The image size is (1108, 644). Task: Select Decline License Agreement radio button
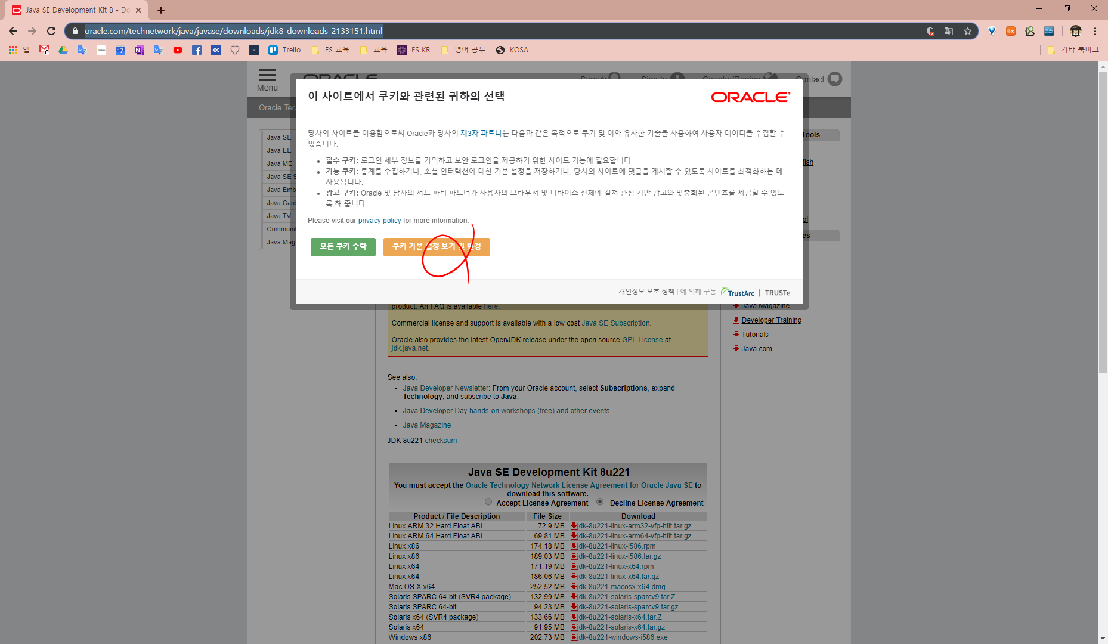point(600,502)
